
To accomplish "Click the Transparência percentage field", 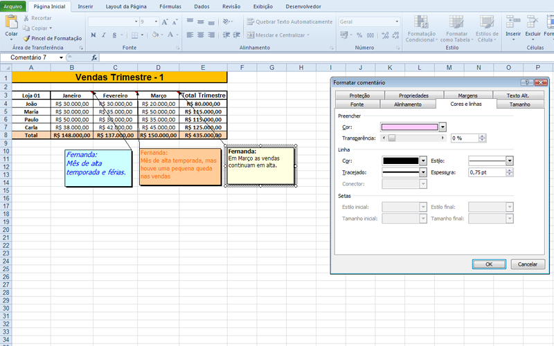I will (465, 138).
